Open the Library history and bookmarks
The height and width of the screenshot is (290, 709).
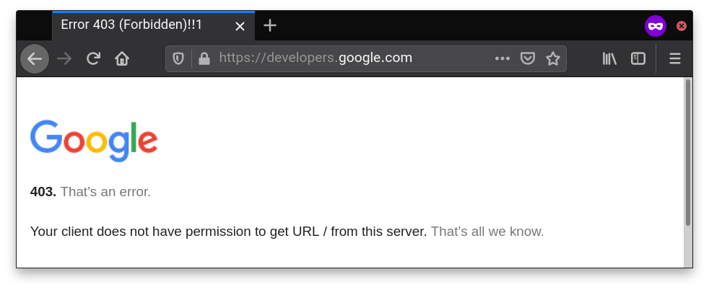coord(609,58)
